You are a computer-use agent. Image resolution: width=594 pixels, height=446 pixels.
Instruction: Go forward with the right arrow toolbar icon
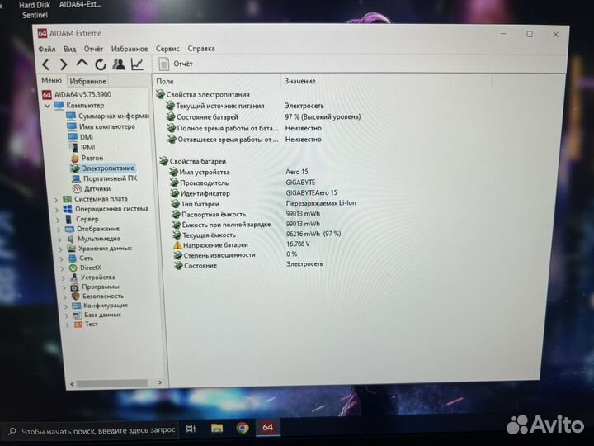[64, 64]
